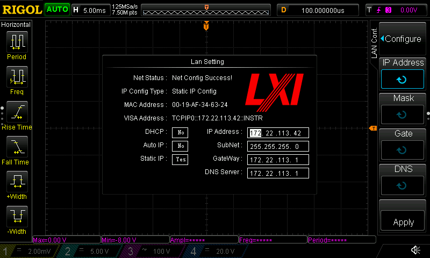430x258 pixels.
Task: Click the Net Config Success status text
Action: pos(202,78)
